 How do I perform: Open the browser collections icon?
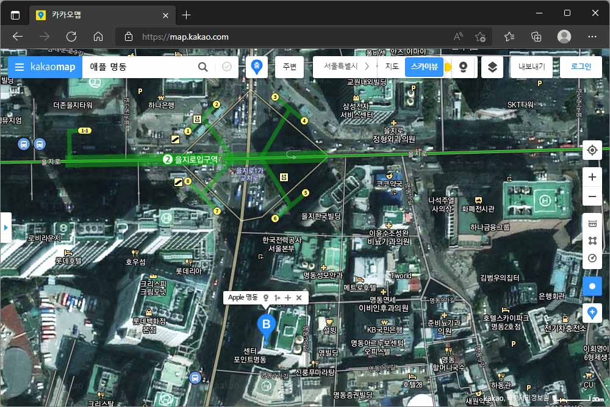coord(536,37)
